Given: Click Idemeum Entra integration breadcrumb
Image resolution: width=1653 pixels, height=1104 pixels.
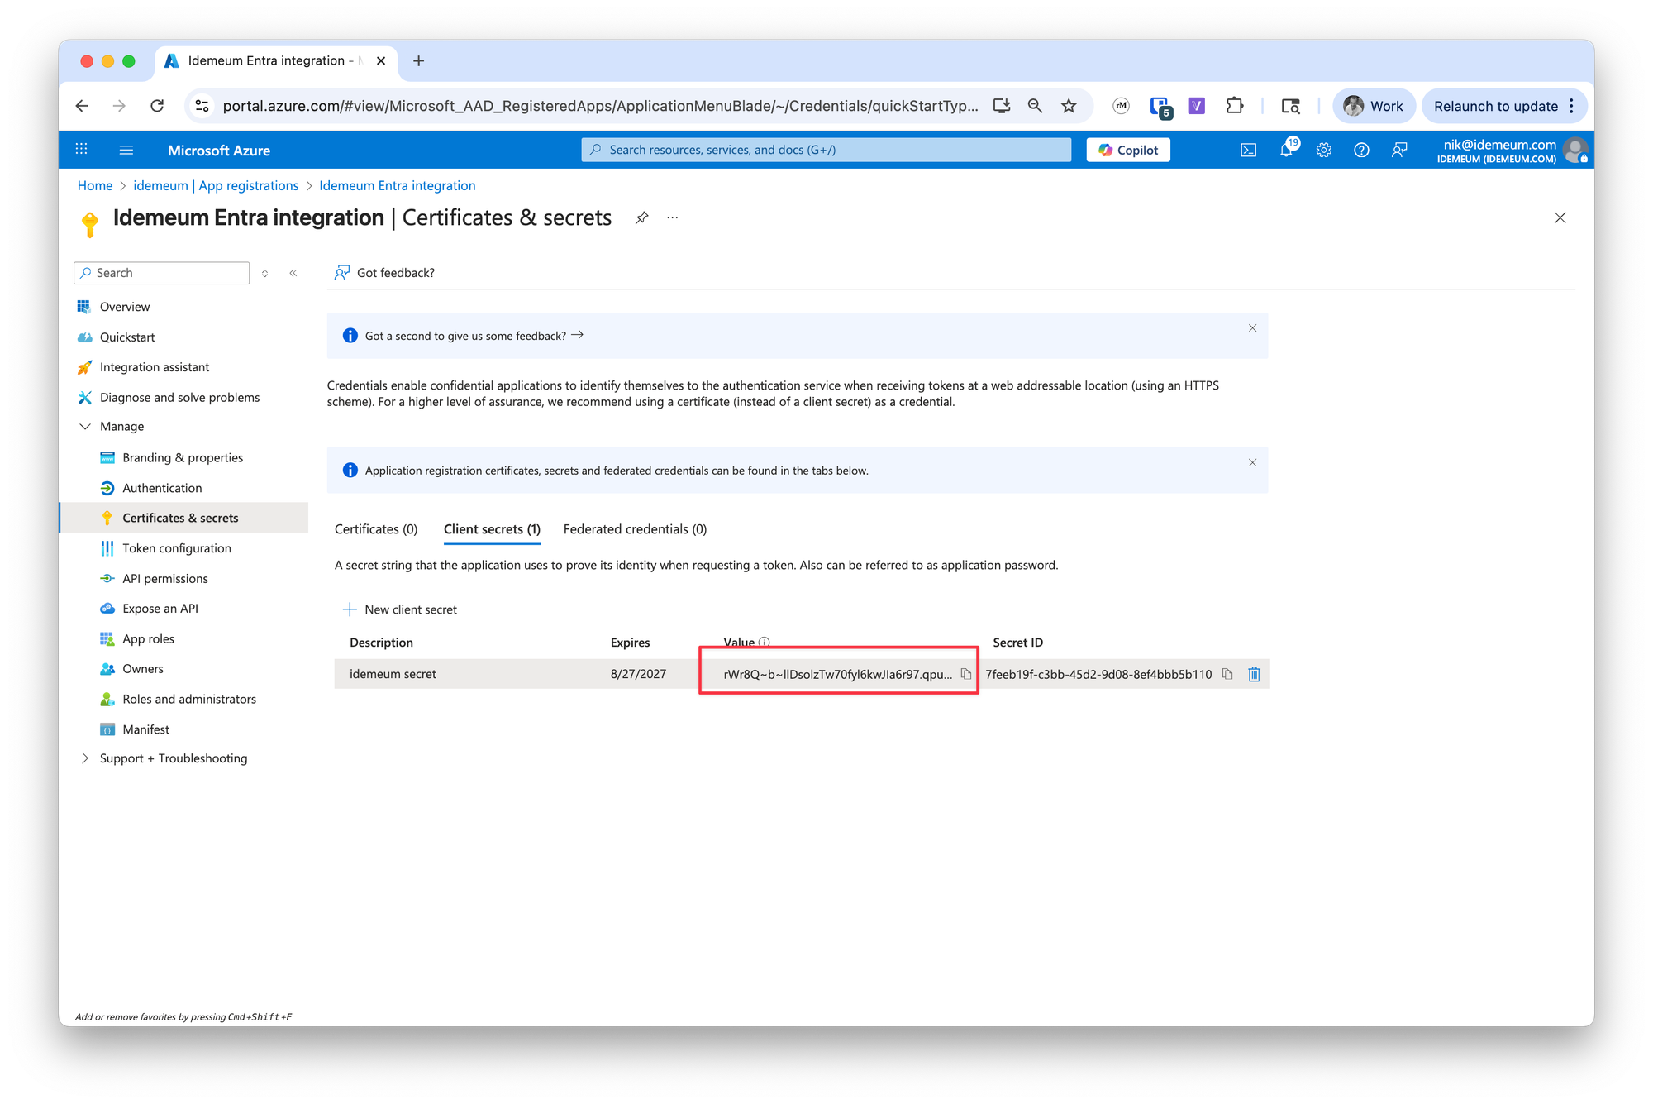Looking at the screenshot, I should point(398,186).
